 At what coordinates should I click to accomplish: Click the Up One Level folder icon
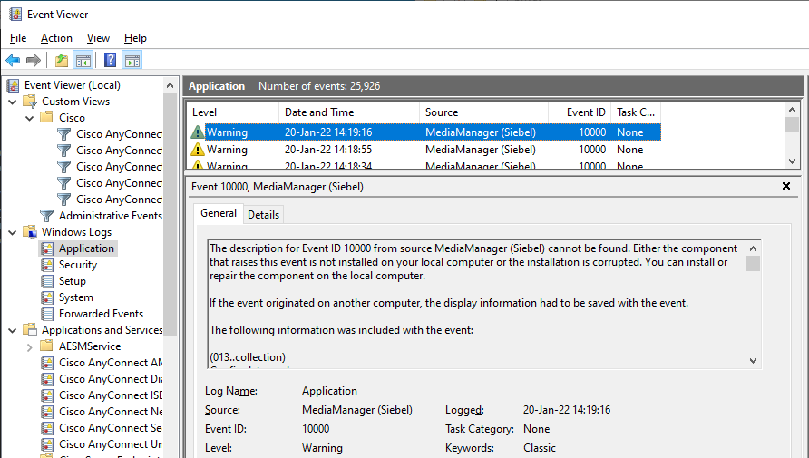click(62, 61)
